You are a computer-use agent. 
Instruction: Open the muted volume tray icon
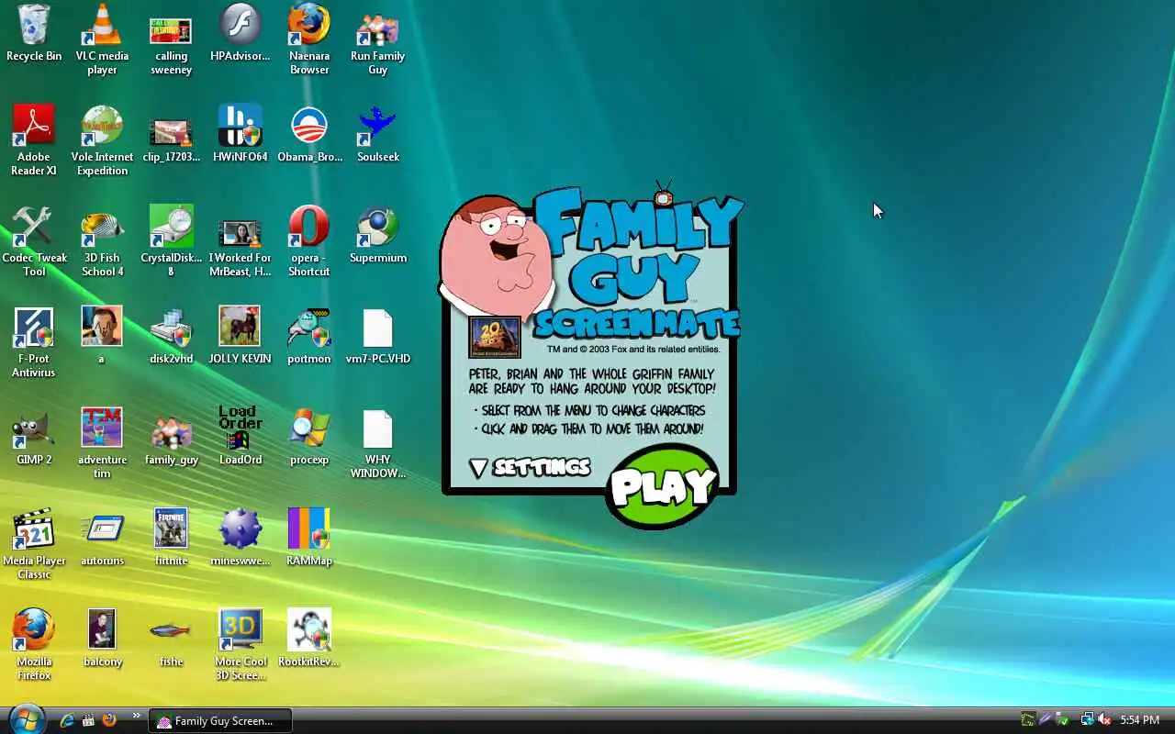coord(1104,720)
